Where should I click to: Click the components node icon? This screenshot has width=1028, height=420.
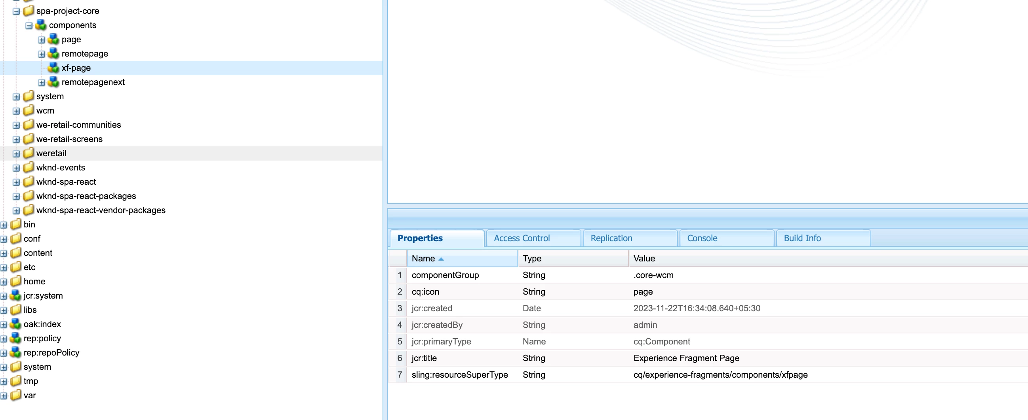(41, 25)
